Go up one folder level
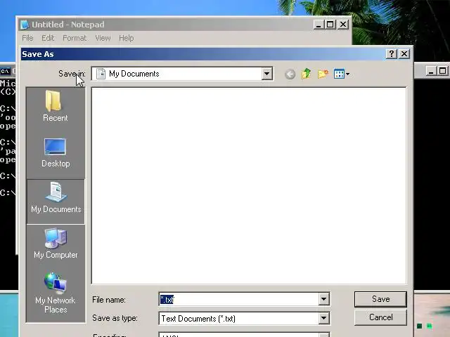 click(307, 74)
